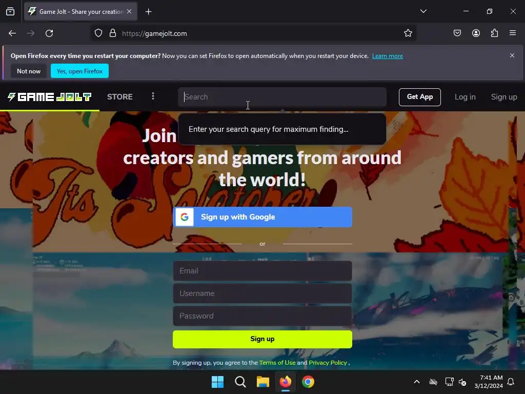Click the Password input field
Screen dimensions: 525x394
tap(262, 316)
